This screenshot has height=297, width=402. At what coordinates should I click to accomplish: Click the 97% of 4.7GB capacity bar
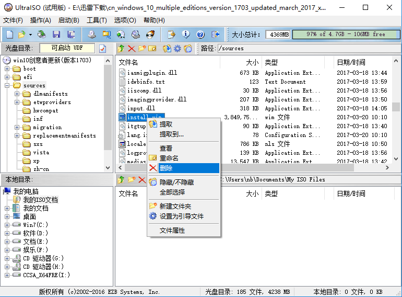click(x=346, y=35)
